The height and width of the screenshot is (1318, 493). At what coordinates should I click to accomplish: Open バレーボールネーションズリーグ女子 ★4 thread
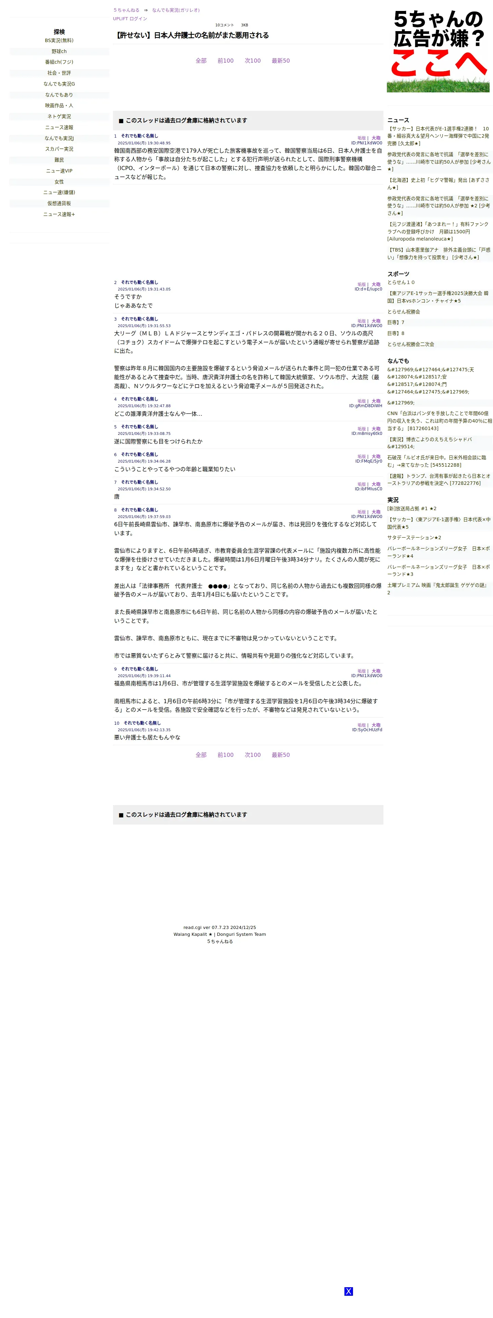438,553
